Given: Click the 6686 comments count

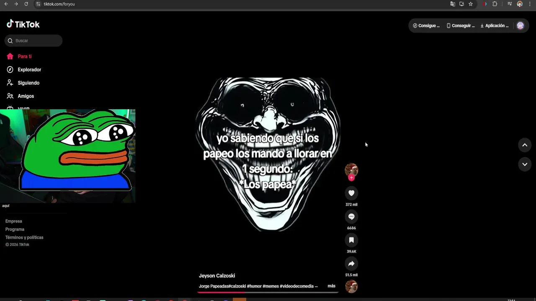Looking at the screenshot, I should tap(351, 228).
